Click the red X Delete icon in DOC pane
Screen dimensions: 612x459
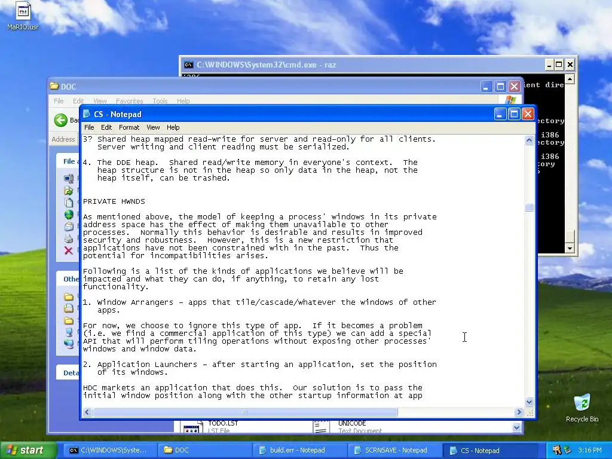(69, 250)
